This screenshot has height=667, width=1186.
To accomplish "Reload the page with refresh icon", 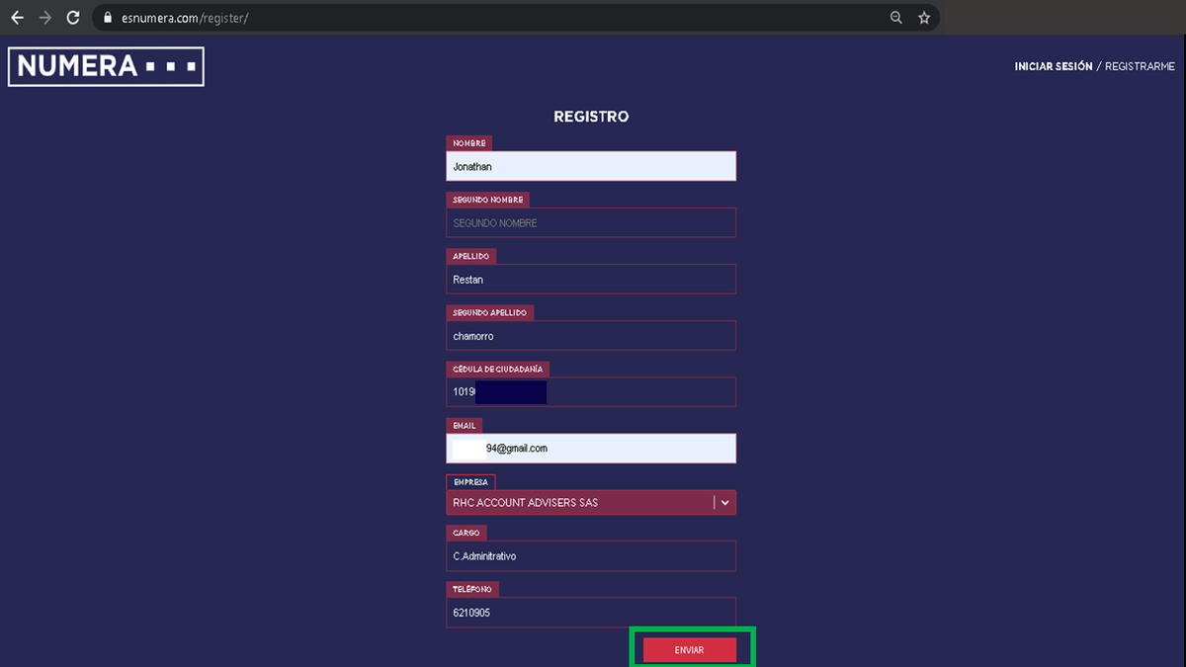I will [x=73, y=18].
